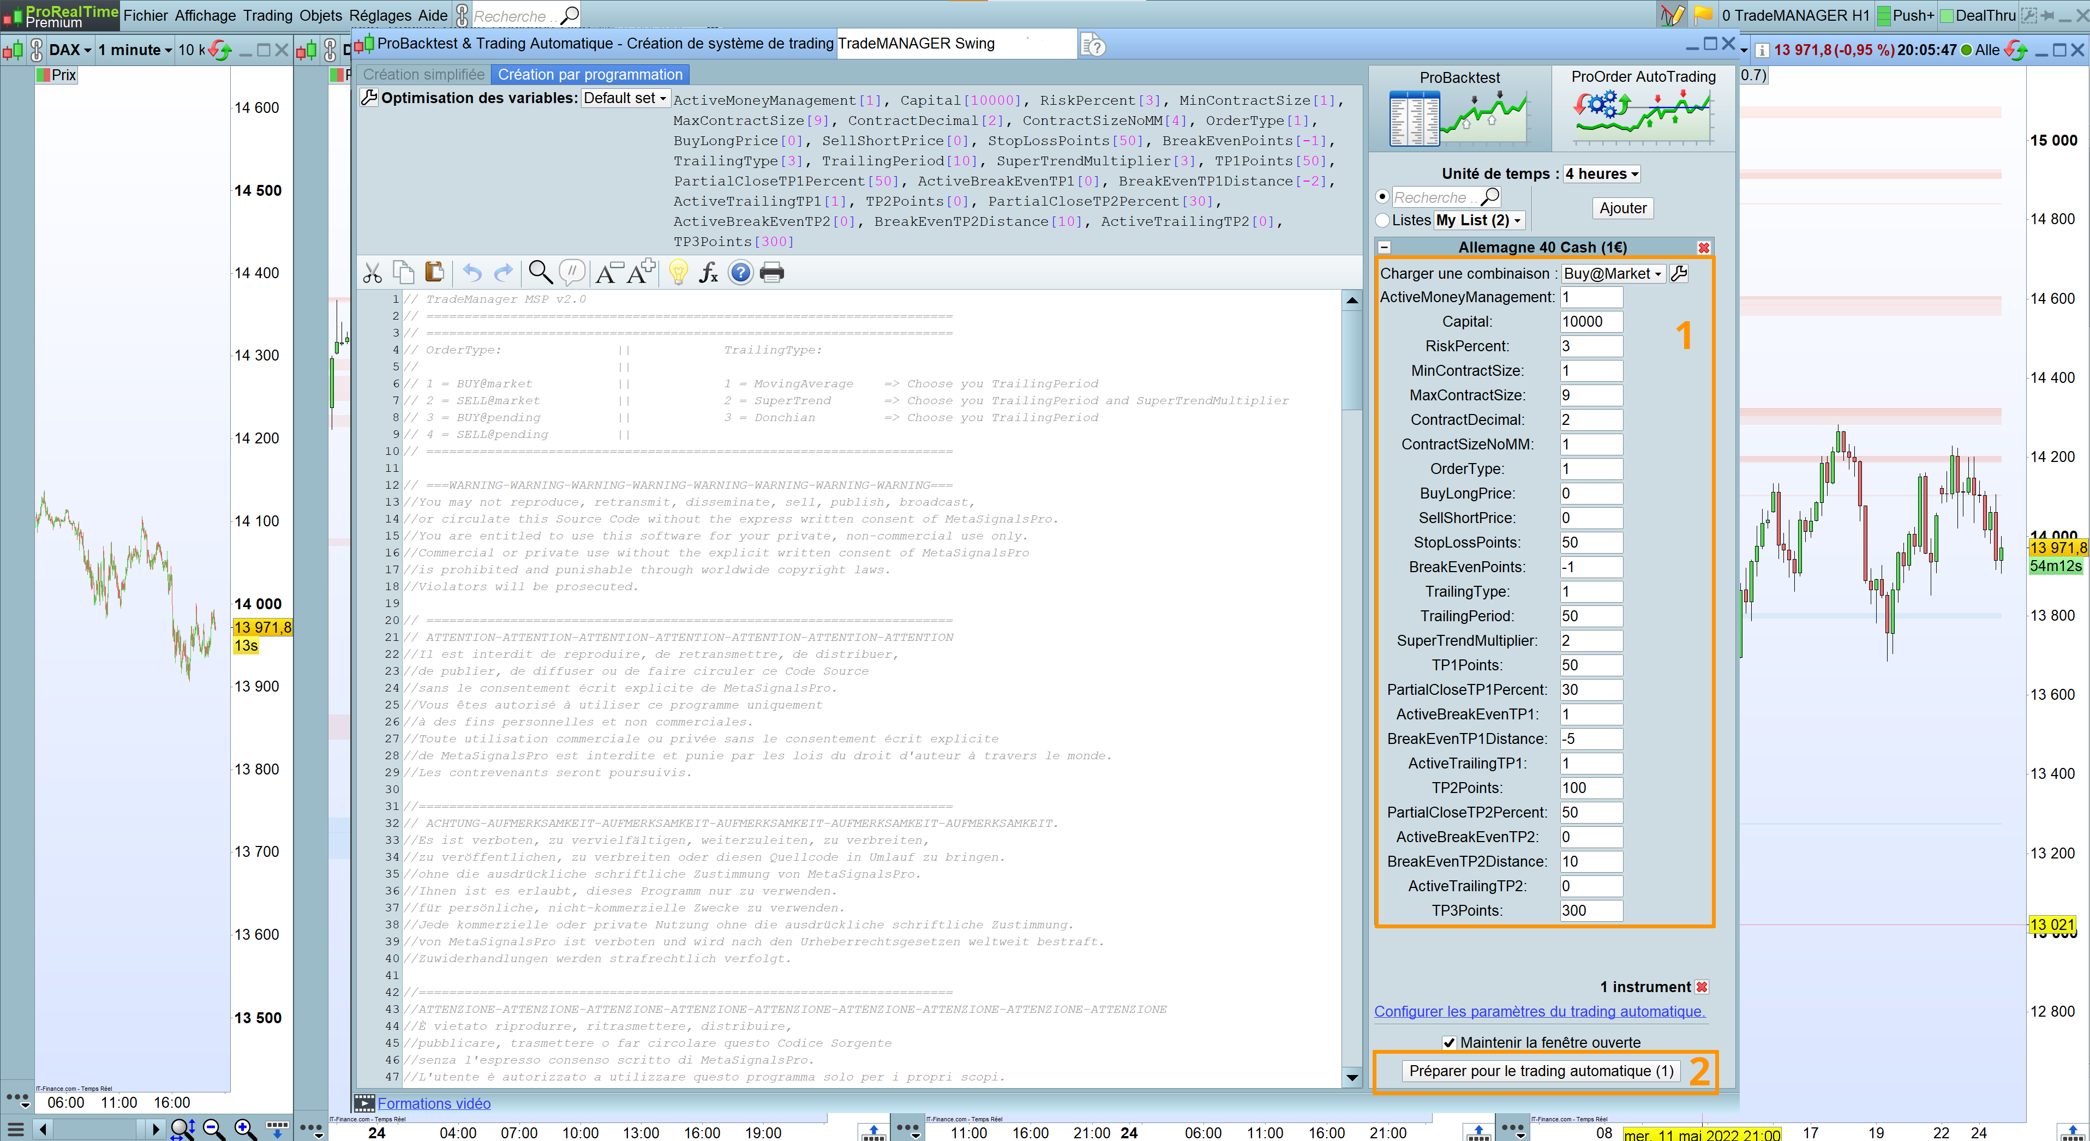Click the code editor scroll down arrow

tap(1352, 1078)
